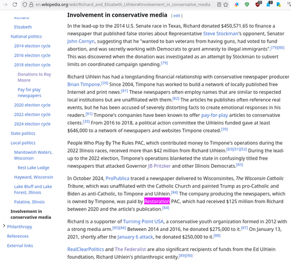Open Rest Lake Lodge subsection
This screenshot has width=291, height=265.
tap(34, 168)
